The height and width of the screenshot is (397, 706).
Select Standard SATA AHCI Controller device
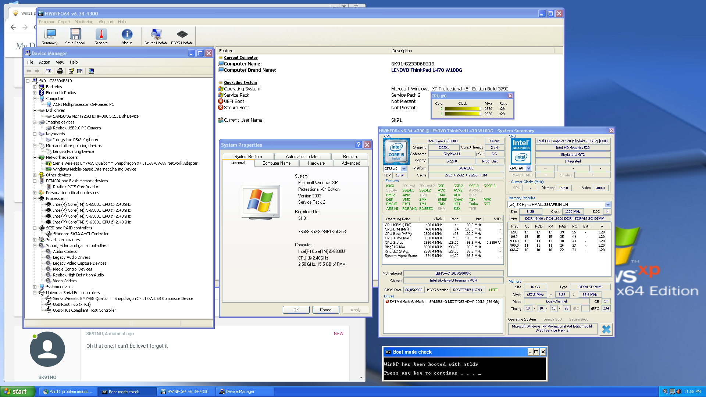81,234
